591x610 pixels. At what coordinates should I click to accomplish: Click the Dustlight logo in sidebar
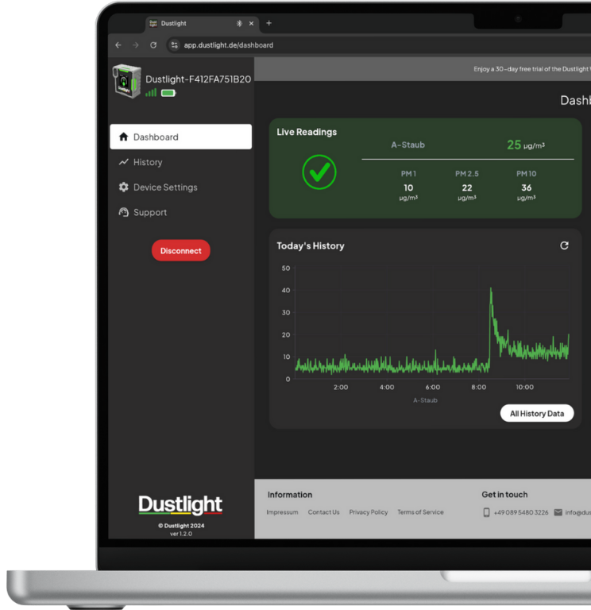coord(180,504)
